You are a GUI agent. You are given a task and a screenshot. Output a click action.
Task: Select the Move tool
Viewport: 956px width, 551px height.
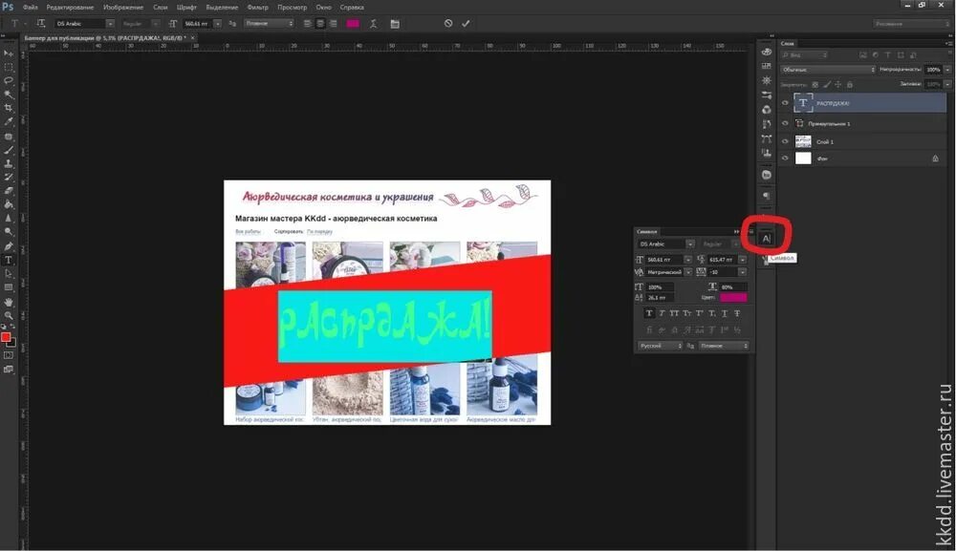9,53
